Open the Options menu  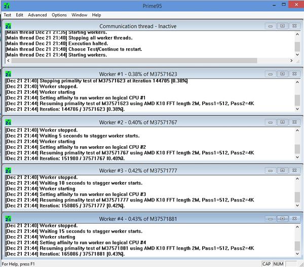click(x=59, y=15)
